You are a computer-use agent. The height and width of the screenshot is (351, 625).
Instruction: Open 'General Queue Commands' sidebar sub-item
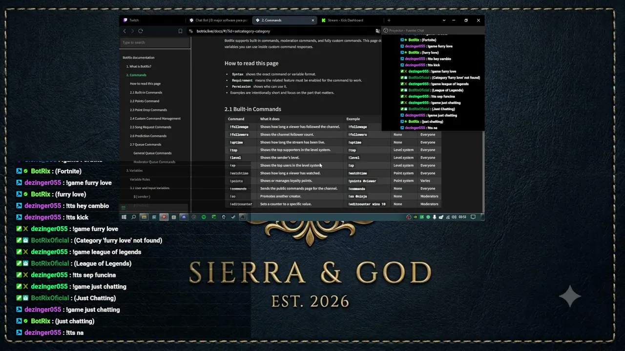pos(152,153)
